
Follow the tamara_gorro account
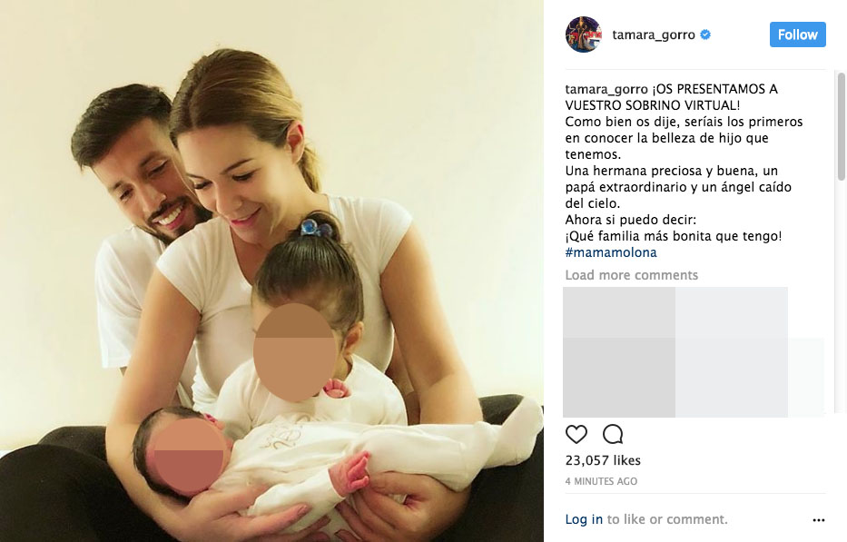coord(797,34)
